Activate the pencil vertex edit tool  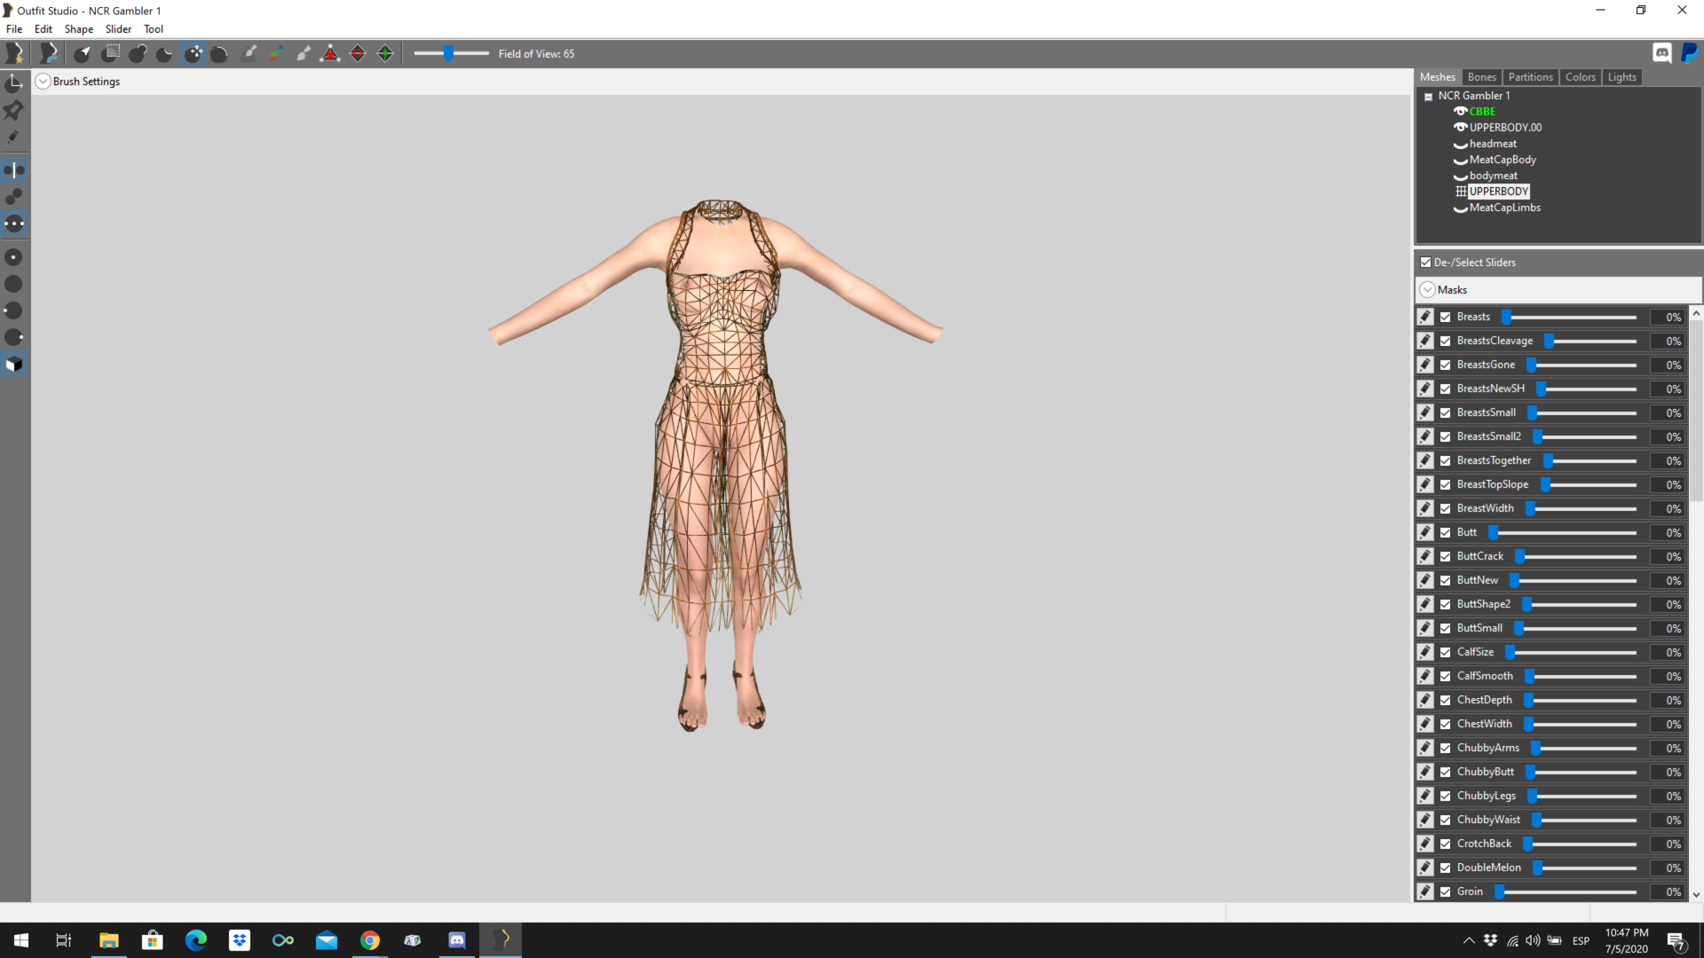[14, 137]
